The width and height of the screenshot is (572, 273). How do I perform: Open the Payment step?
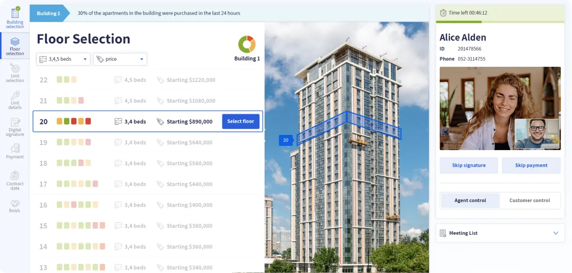15,151
